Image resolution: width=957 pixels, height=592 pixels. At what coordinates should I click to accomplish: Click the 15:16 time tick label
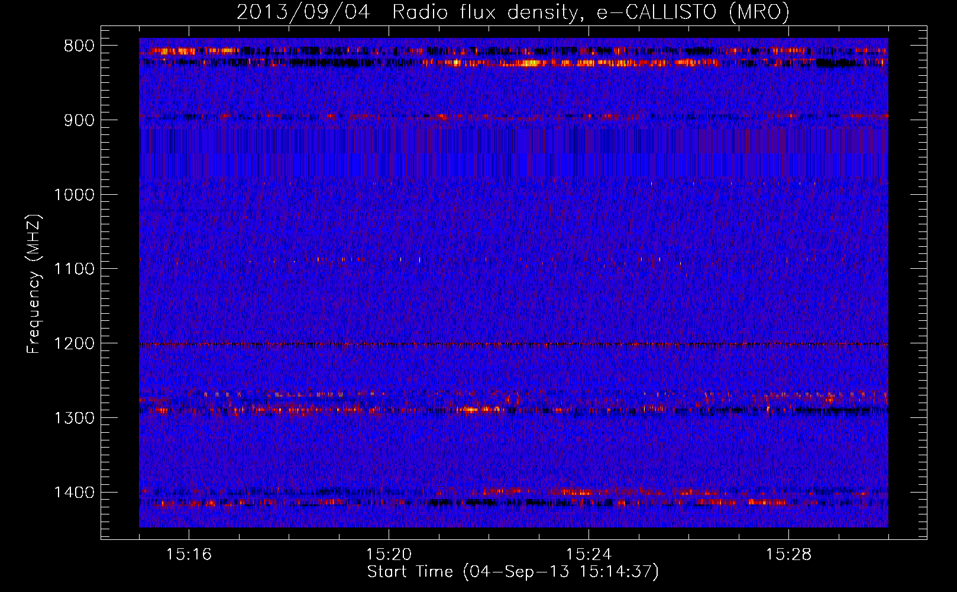pyautogui.click(x=189, y=555)
